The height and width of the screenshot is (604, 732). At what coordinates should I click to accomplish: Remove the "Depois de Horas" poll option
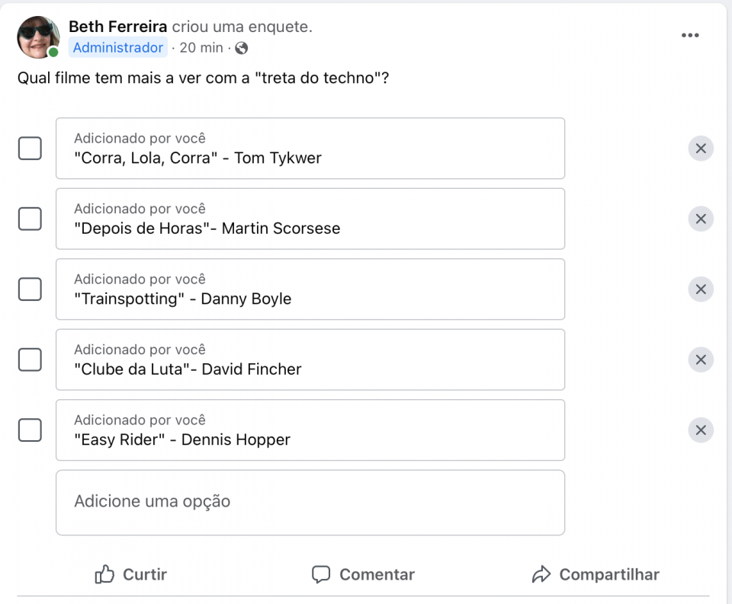700,219
